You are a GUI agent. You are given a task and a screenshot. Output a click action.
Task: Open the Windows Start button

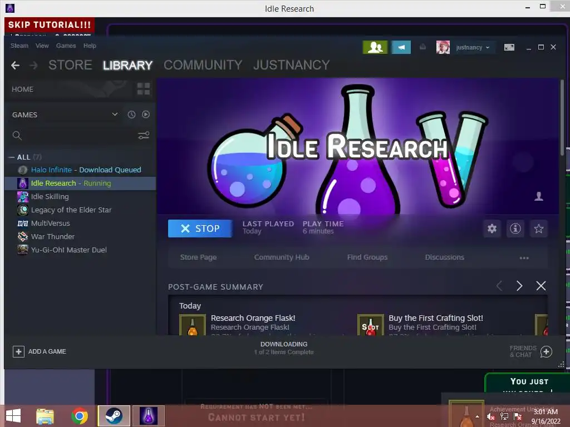[x=13, y=416]
